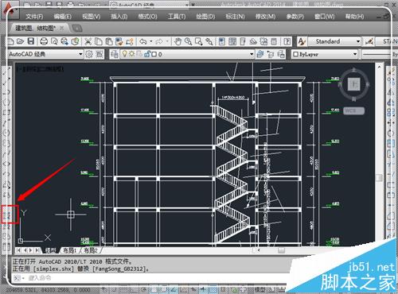
Task: Click the Copy icon in the toolbar
Action: click(x=99, y=41)
